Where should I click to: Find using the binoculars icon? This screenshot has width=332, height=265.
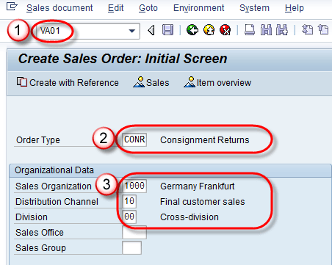pyautogui.click(x=266, y=30)
